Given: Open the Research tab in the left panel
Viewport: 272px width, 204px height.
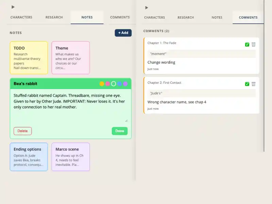Looking at the screenshot, I should click(54, 17).
